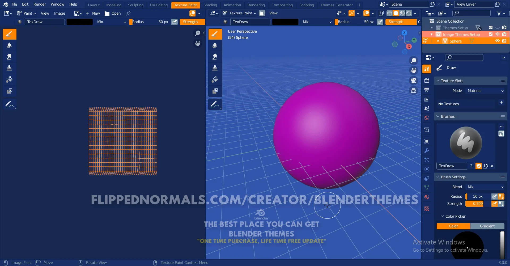Hide the Sphere object in outliner
This screenshot has width=510, height=266.
[x=498, y=41]
